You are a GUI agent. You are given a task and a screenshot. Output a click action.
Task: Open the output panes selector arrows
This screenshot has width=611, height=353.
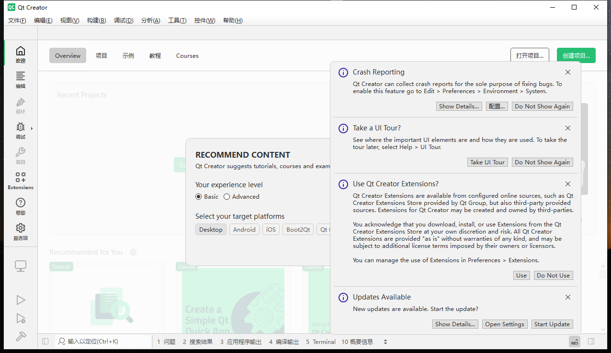click(385, 342)
